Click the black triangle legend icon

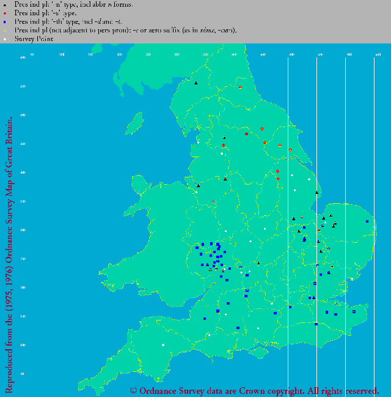click(5, 4)
